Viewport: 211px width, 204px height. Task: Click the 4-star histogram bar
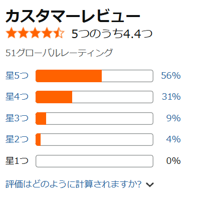94,97
